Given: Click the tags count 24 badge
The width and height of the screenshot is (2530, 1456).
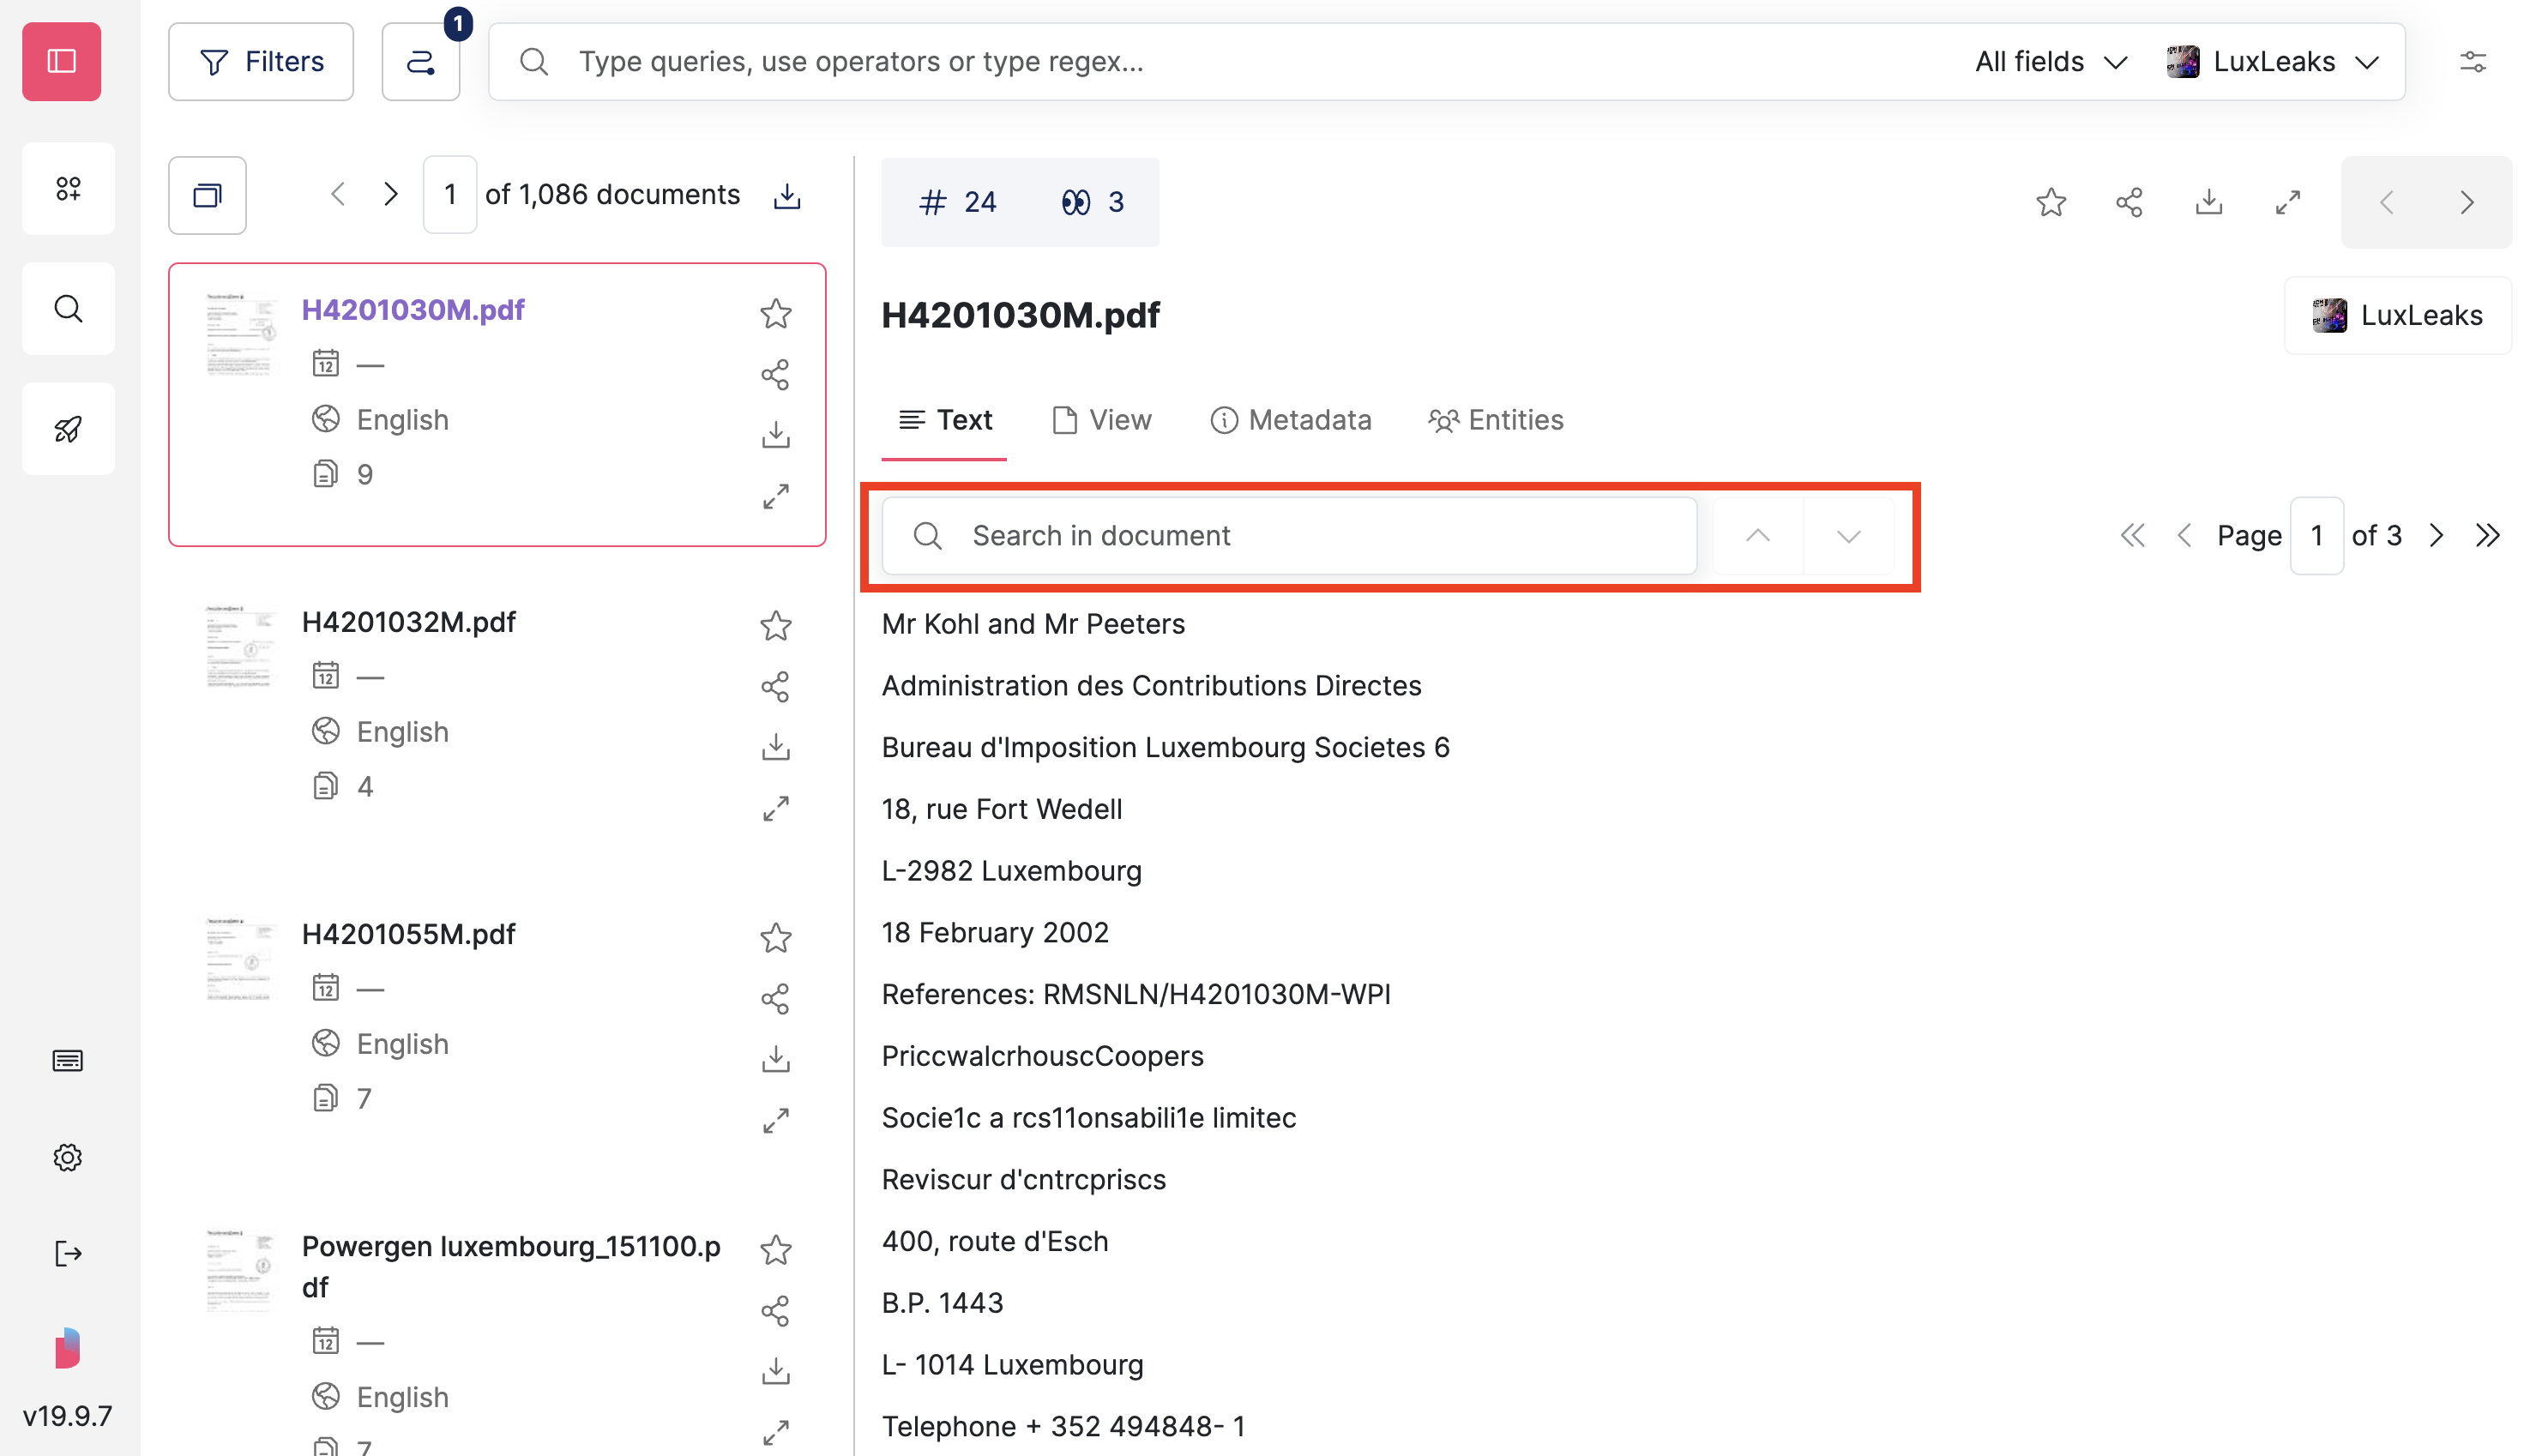Looking at the screenshot, I should pos(957,202).
